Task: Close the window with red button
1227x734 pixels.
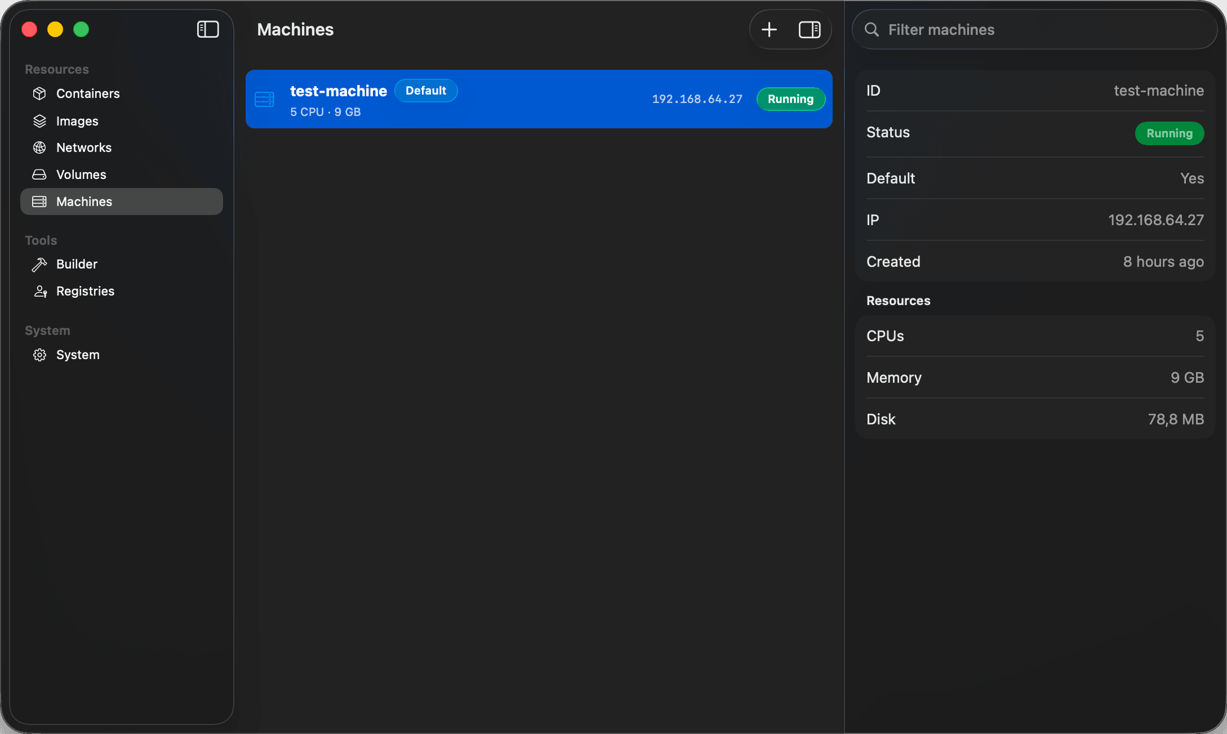Action: 29,29
